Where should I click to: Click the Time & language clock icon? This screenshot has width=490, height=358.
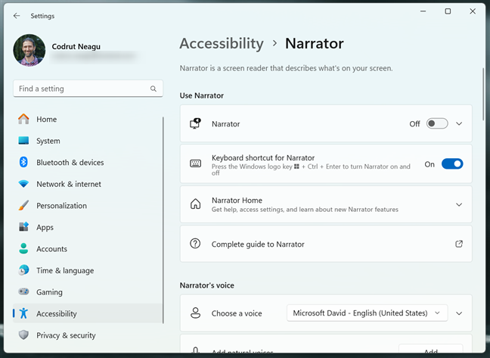pyautogui.click(x=23, y=270)
